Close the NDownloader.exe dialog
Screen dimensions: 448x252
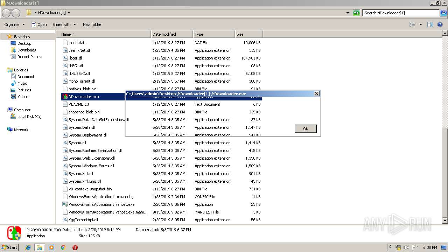coord(316,94)
